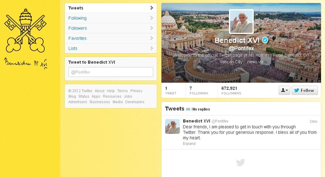The width and height of the screenshot is (325, 177).
Task: Open the user actions person-icon dropdown
Action: pos(284,90)
